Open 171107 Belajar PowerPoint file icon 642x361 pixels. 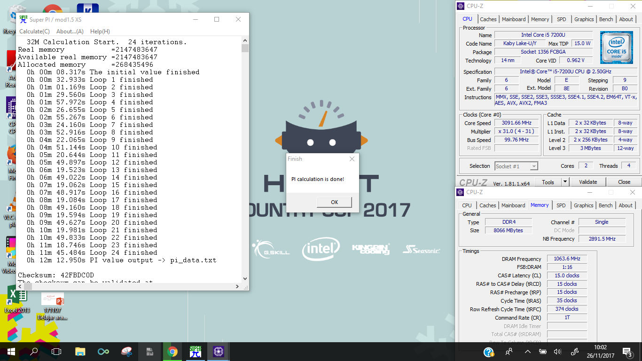53,306
